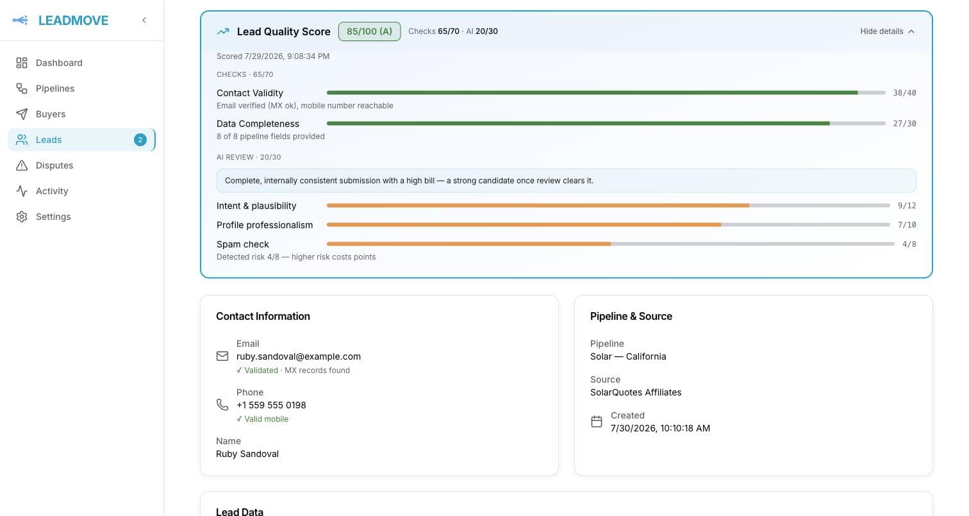Image resolution: width=969 pixels, height=516 pixels.
Task: Click the LEADMOVE brand name
Action: [73, 21]
